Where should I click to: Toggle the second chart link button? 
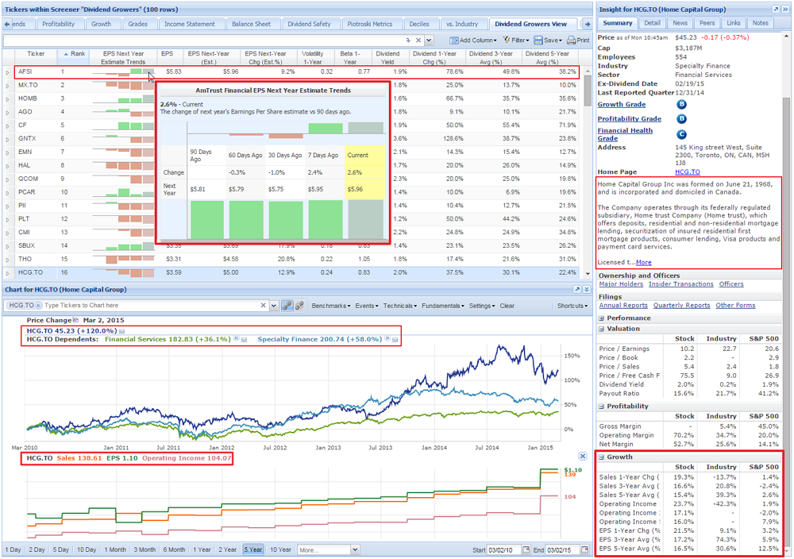pos(299,306)
